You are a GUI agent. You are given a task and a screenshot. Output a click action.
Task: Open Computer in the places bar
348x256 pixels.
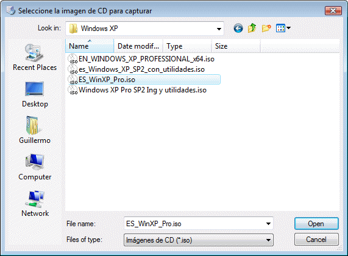click(35, 167)
